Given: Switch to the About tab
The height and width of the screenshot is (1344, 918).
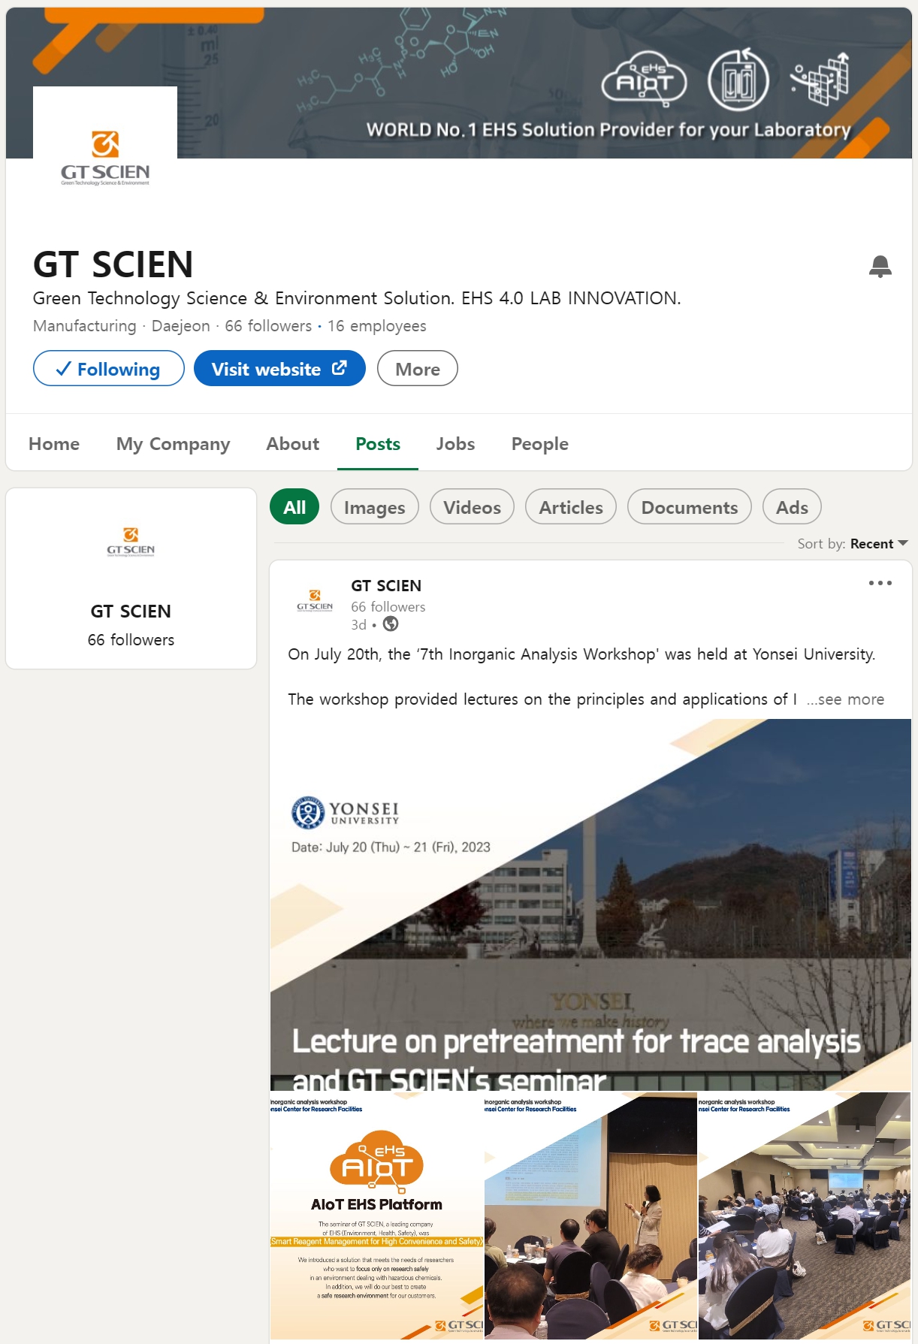Looking at the screenshot, I should [292, 444].
